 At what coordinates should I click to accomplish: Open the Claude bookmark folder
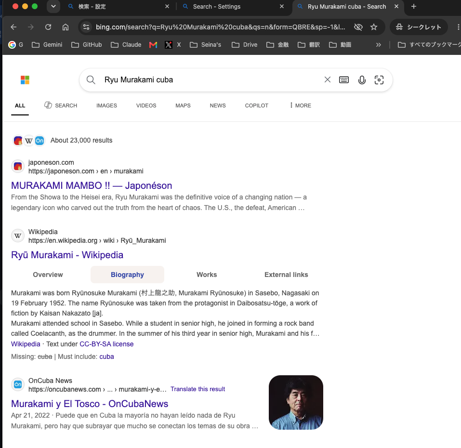126,45
